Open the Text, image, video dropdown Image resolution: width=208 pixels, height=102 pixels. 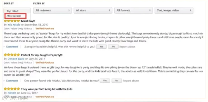coord(174,10)
